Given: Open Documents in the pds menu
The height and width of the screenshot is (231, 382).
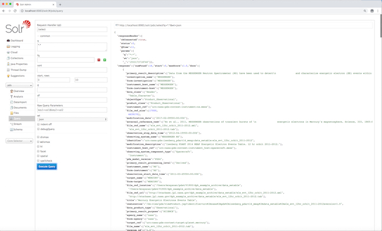Looking at the screenshot, I should [20, 108].
